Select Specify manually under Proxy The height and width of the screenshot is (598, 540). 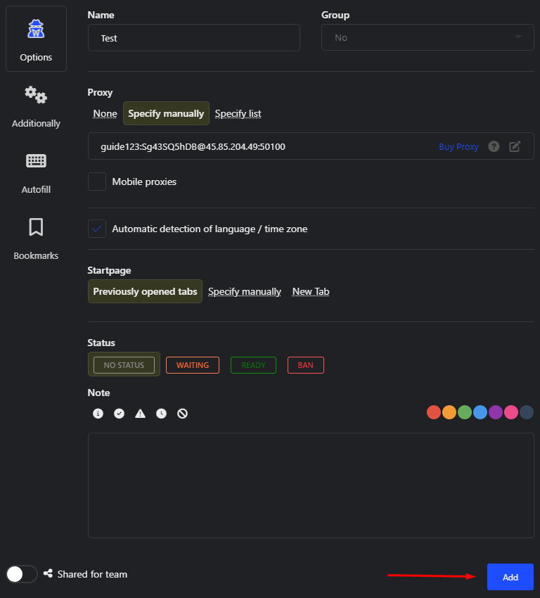click(166, 113)
